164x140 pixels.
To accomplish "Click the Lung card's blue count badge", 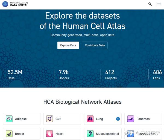I will [118, 119].
